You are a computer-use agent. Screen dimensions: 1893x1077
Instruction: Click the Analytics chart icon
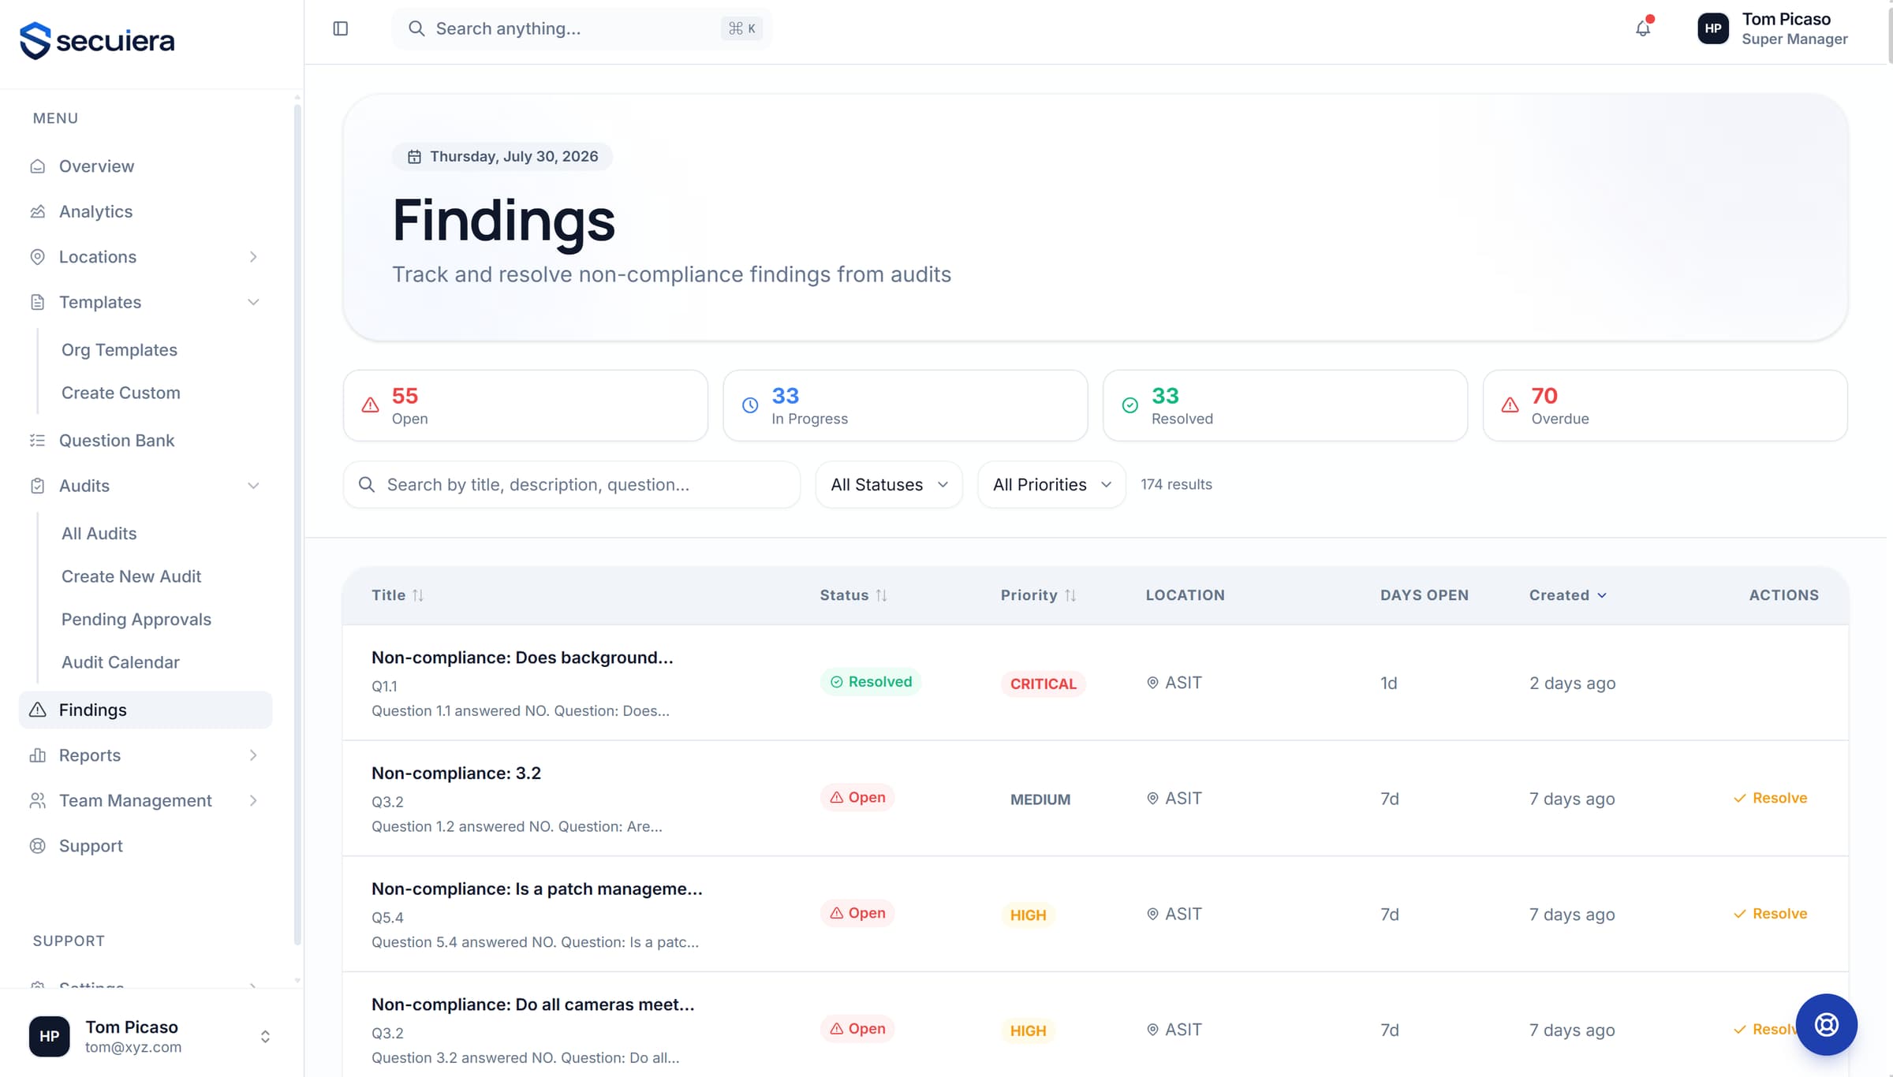pos(37,211)
